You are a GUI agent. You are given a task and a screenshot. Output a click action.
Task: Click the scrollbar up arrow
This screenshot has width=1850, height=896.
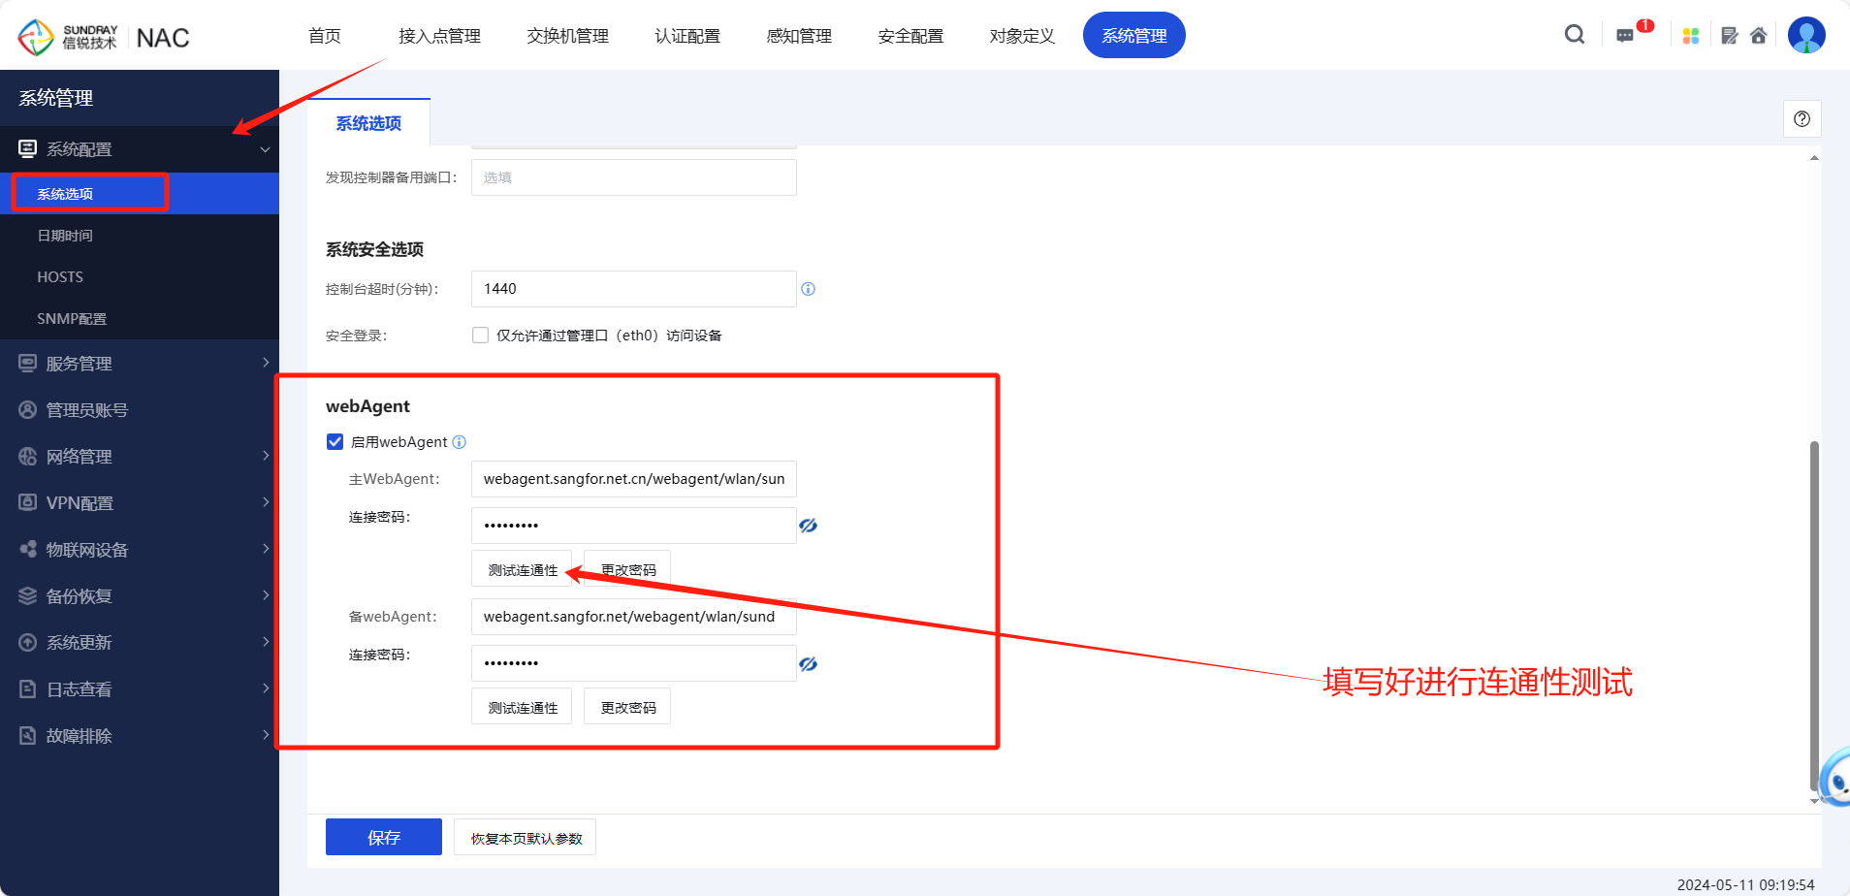coord(1814,157)
